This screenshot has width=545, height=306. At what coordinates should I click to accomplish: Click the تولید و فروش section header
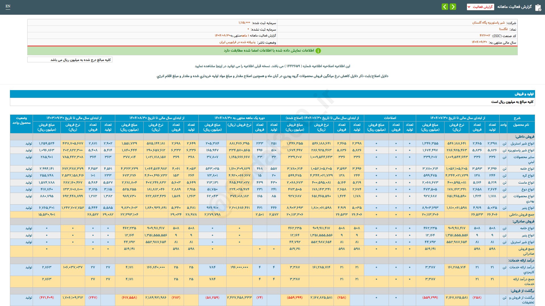coord(524,94)
